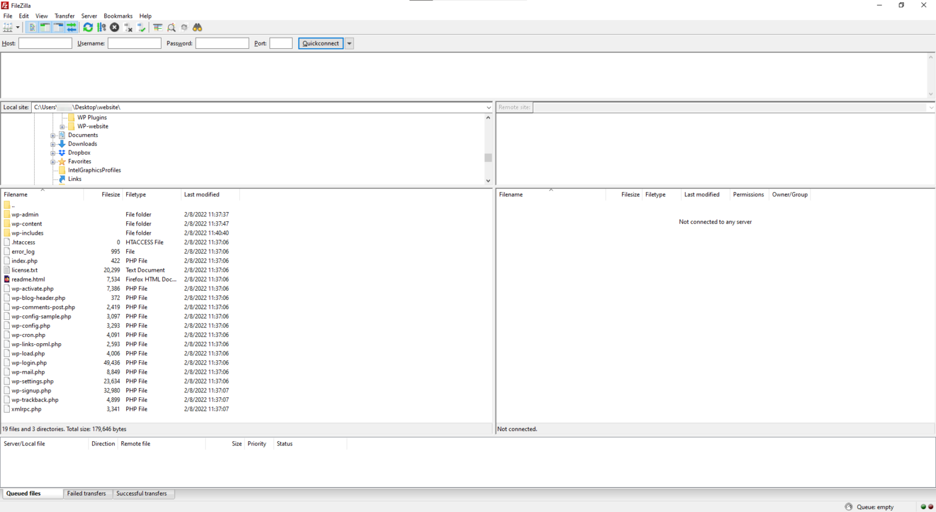Click the disconnect from server icon
Screen dimensions: 936x512
coord(128,27)
